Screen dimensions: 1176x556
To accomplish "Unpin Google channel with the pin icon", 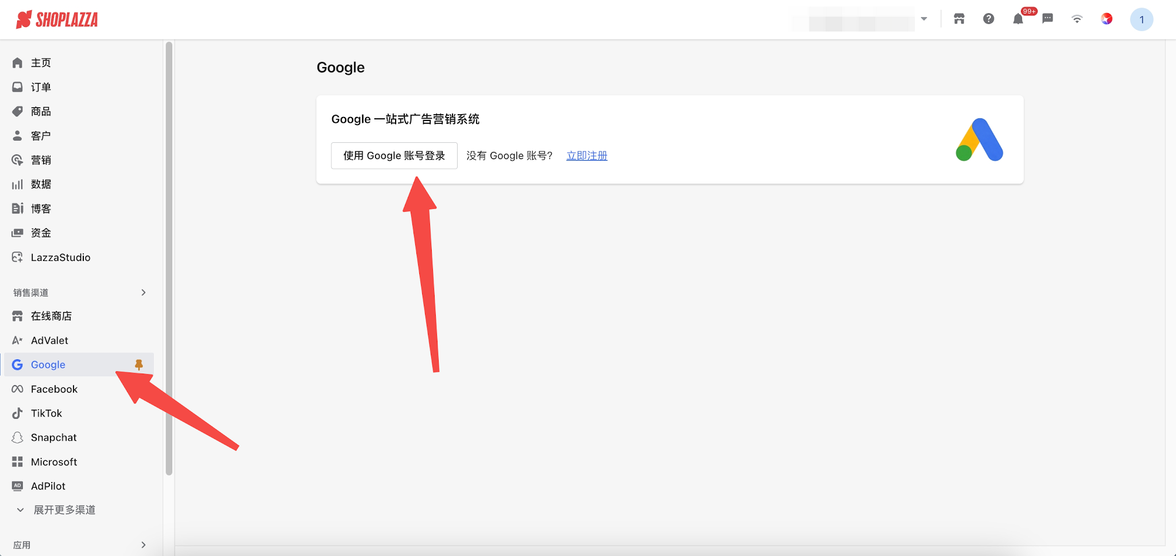I will tap(139, 364).
